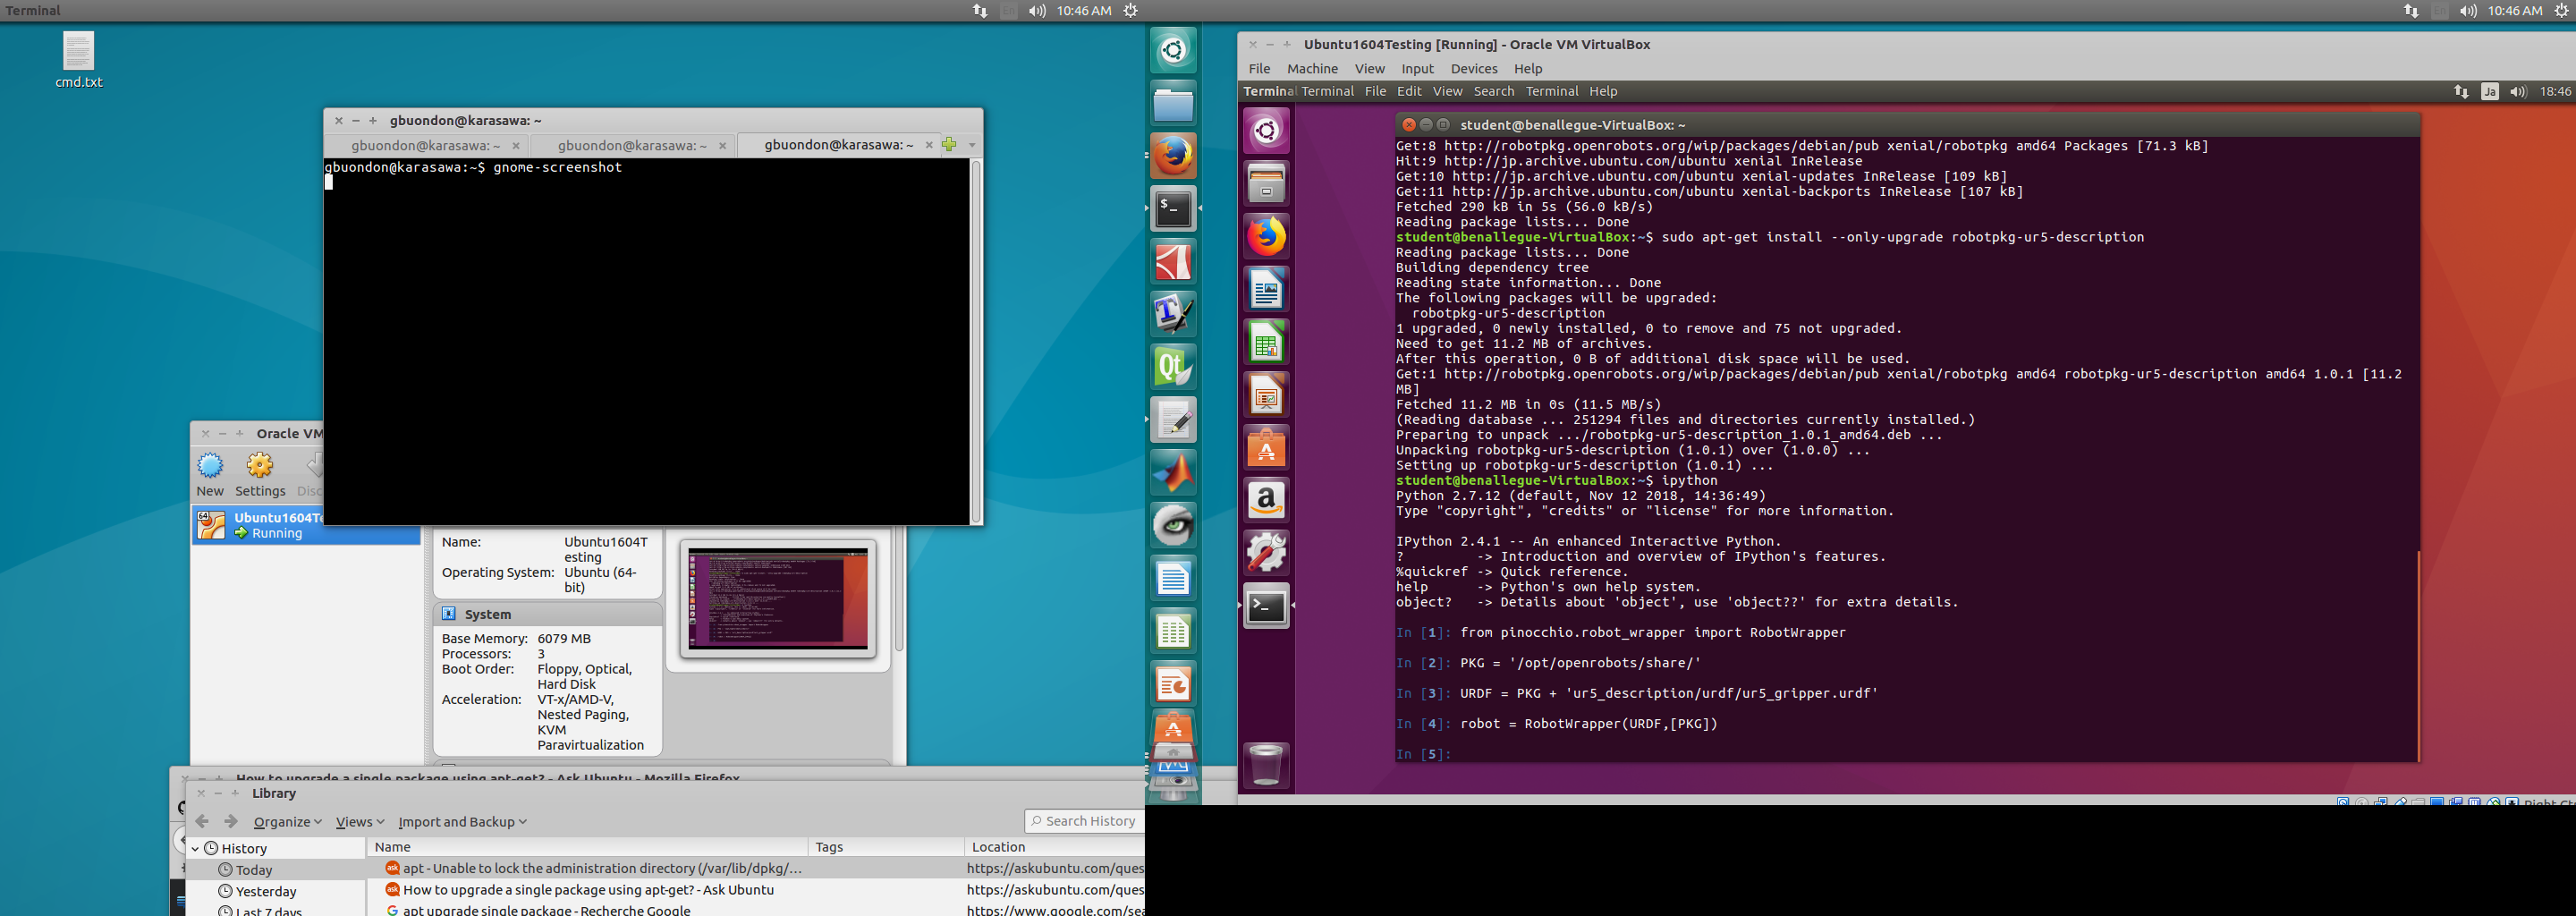Go forward in Library window
Viewport: 2576px width, 916px height.
click(231, 821)
